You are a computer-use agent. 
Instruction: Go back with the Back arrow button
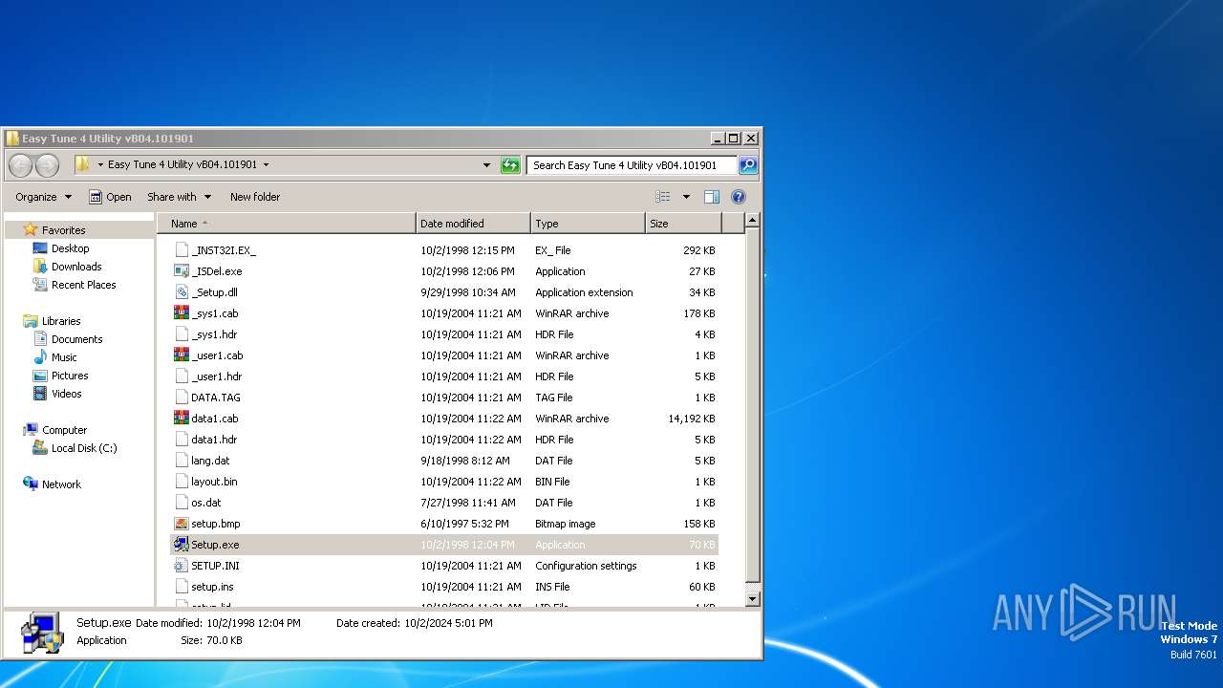pyautogui.click(x=20, y=165)
